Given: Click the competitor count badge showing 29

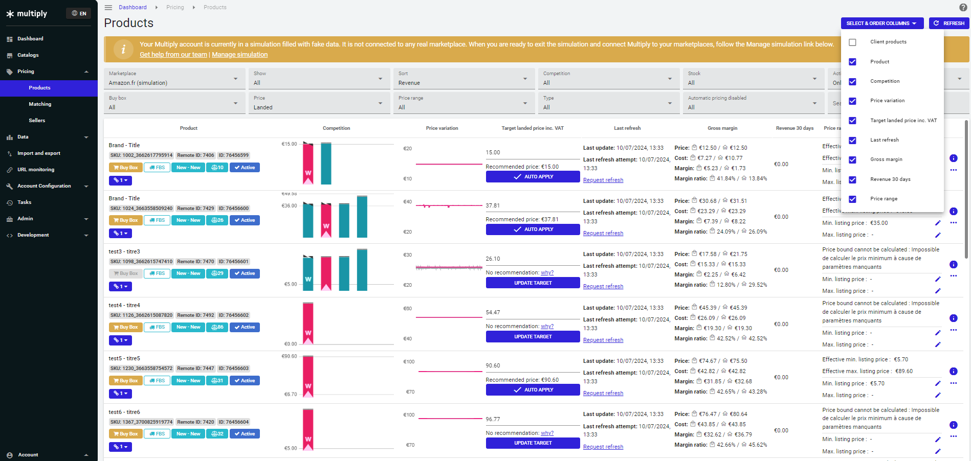Looking at the screenshot, I should (217, 273).
